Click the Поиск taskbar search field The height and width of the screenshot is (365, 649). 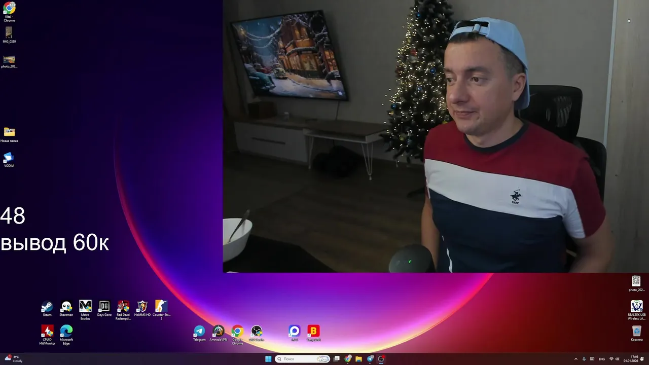tap(302, 359)
